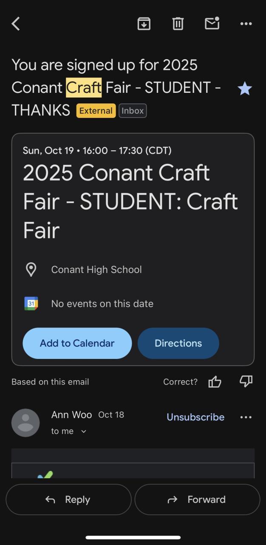
Task: Tap the Inbox label
Action: [x=133, y=111]
